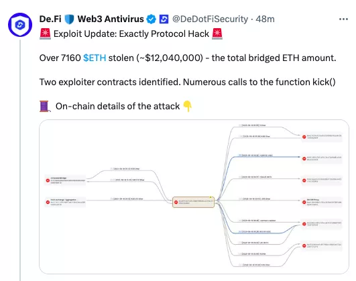Viewport: 356px width, 281px height.
Task: Open the @DeDotFiSecurity handle link
Action: click(210, 19)
